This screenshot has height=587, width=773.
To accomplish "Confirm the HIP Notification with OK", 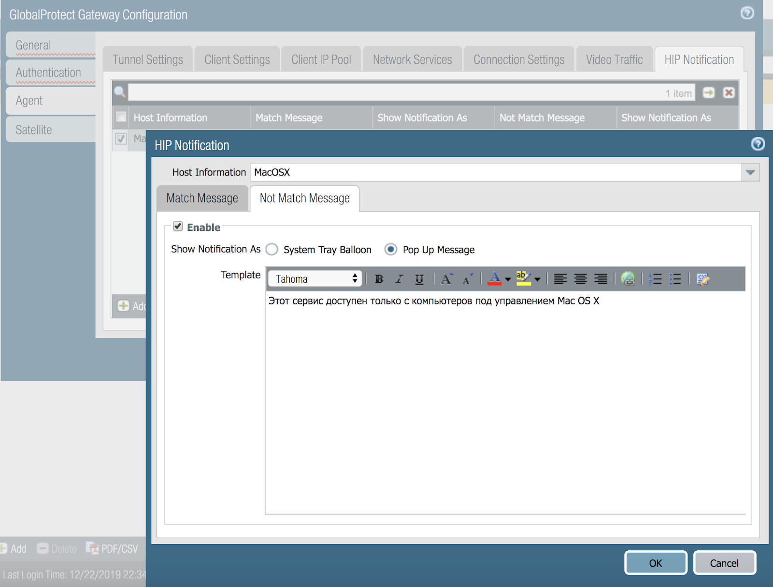I will pos(656,563).
